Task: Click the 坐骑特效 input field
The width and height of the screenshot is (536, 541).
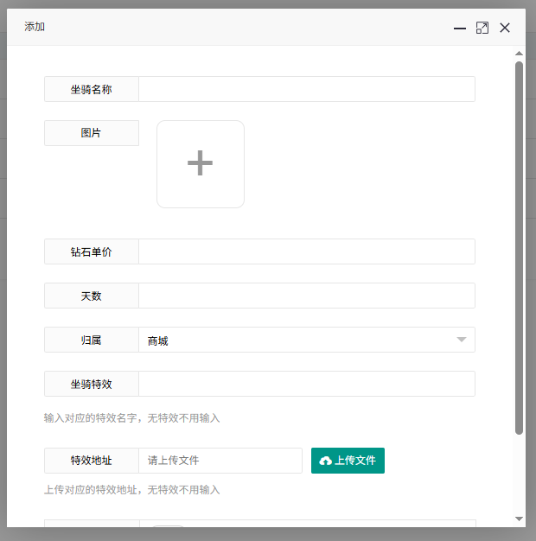Action: pyautogui.click(x=306, y=384)
